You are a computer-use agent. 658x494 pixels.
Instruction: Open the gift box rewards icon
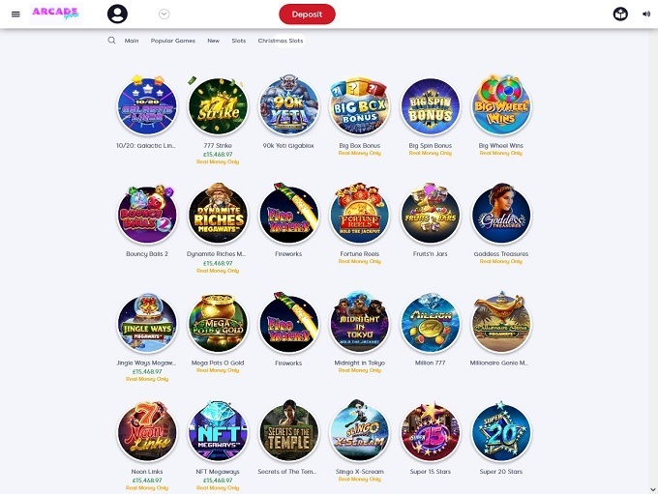pyautogui.click(x=620, y=15)
